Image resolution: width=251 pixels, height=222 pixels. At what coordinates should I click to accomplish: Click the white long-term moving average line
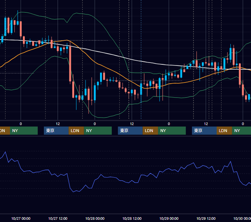pyautogui.click(x=119, y=56)
